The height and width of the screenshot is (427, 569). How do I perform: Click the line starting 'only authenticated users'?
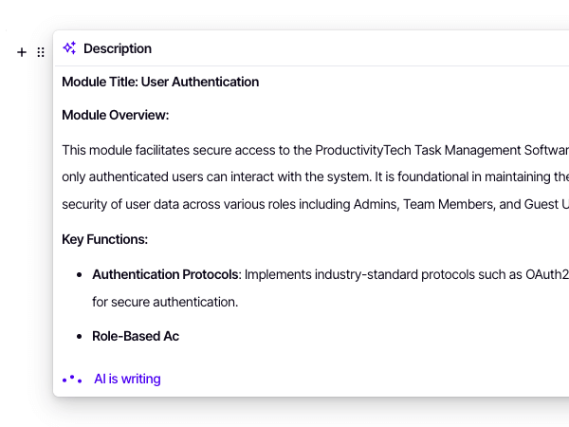316,176
